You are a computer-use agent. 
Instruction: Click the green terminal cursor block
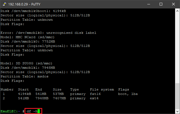pos(39,111)
